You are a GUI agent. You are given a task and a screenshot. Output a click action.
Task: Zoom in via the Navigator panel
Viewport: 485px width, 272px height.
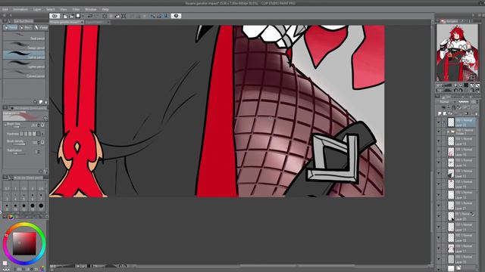461,85
